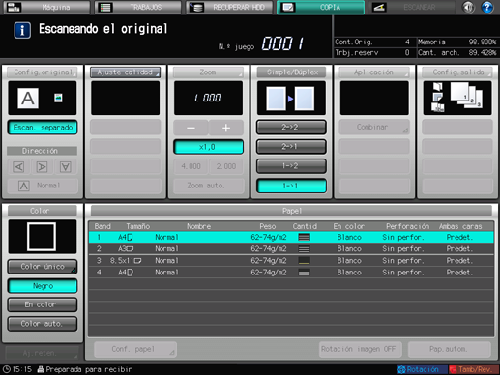
Task: Select the 2.000 zoom preset
Action: [x=226, y=166]
